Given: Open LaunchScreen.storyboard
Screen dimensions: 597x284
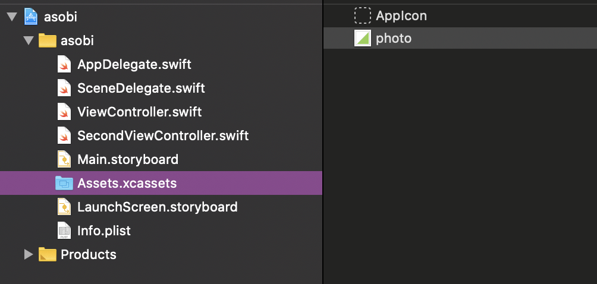Looking at the screenshot, I should point(158,207).
